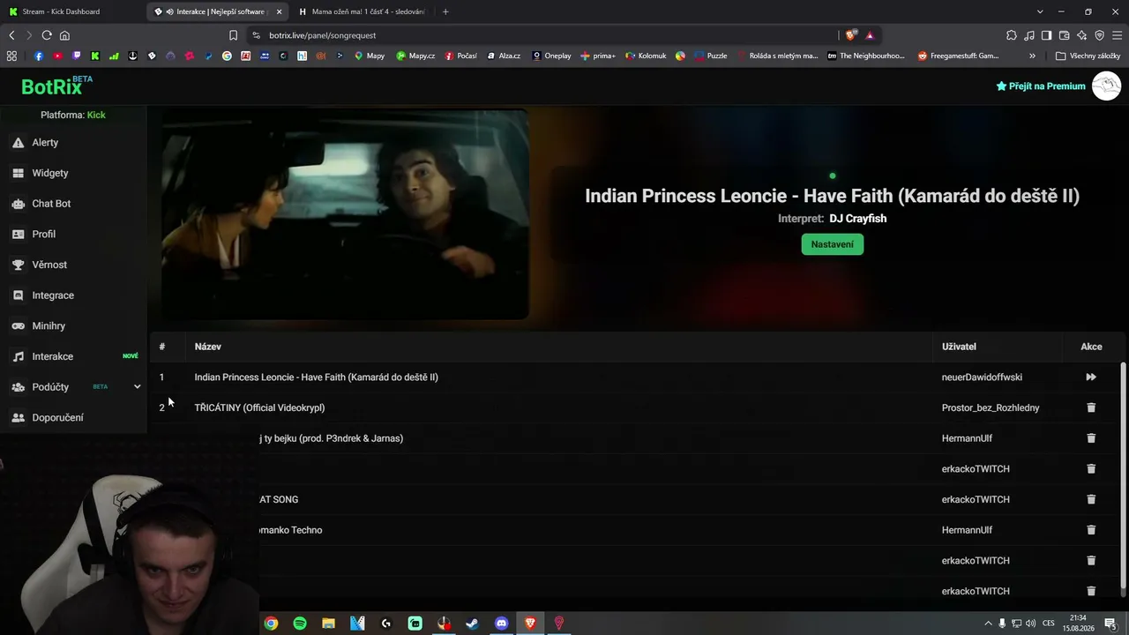This screenshot has height=635, width=1129.
Task: Open the Mapy bookmark
Action: click(370, 56)
